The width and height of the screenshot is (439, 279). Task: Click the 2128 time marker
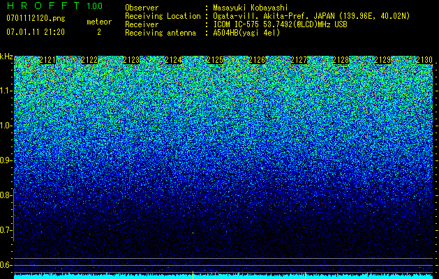(x=341, y=60)
